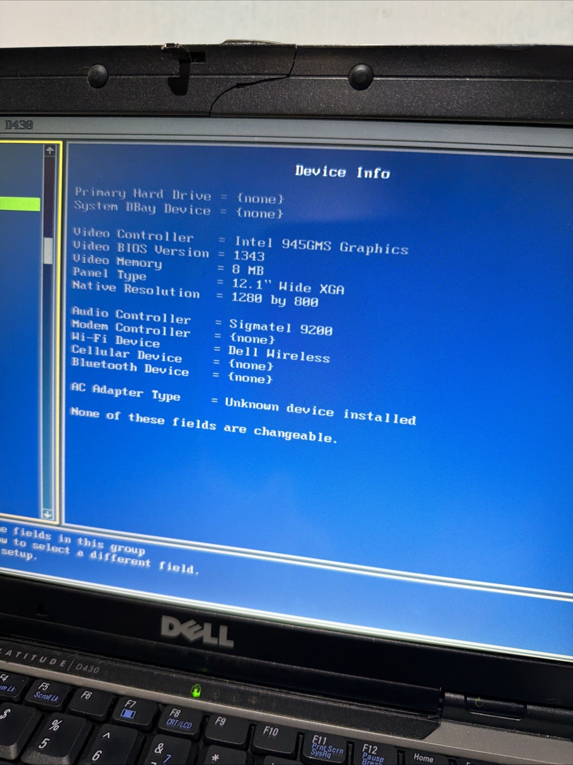Click the Device Info heading
573x765 pixels.
(342, 172)
